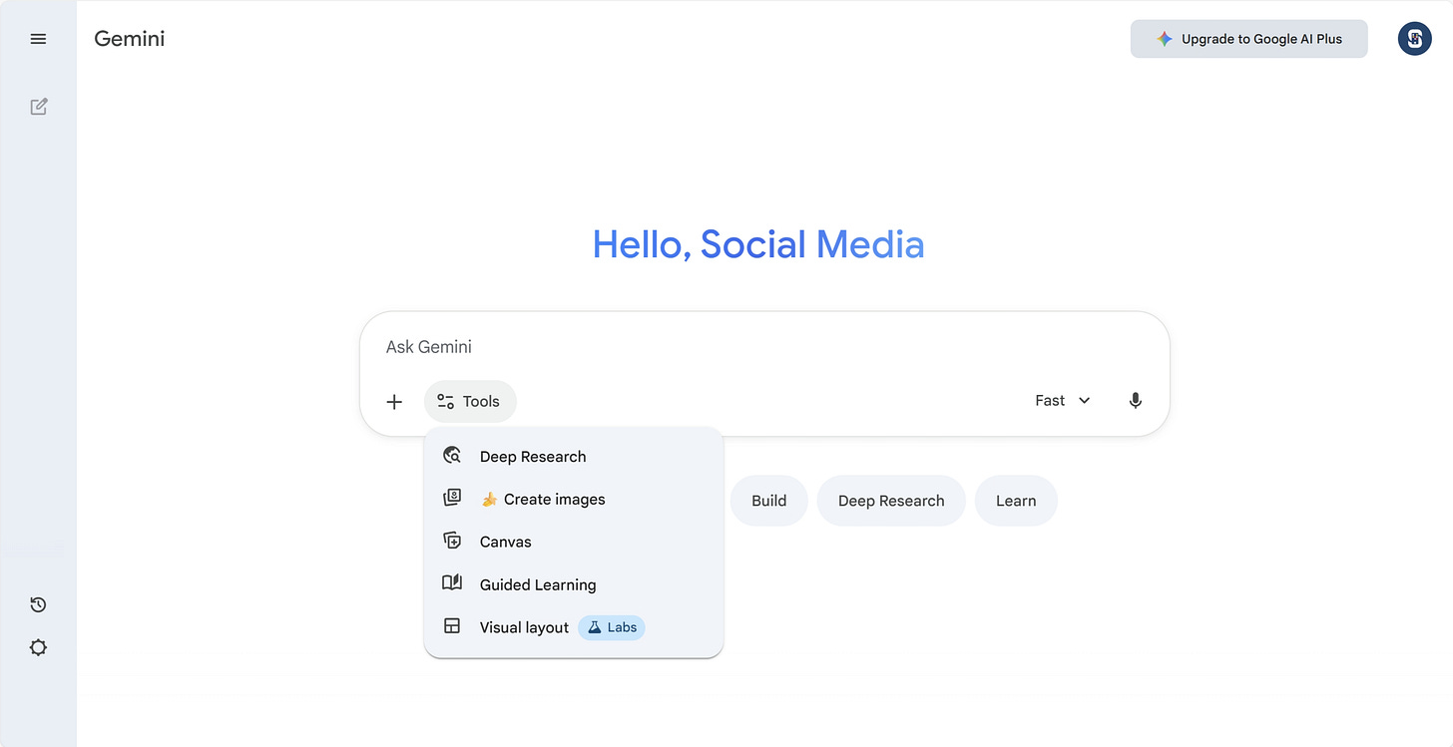Click the Guided Learning book icon
1453x747 pixels.
[x=452, y=583]
